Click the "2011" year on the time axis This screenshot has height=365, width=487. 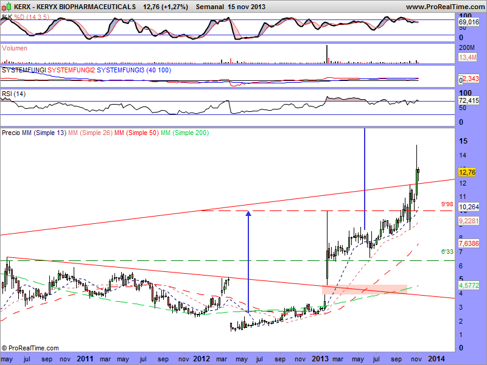click(x=85, y=359)
